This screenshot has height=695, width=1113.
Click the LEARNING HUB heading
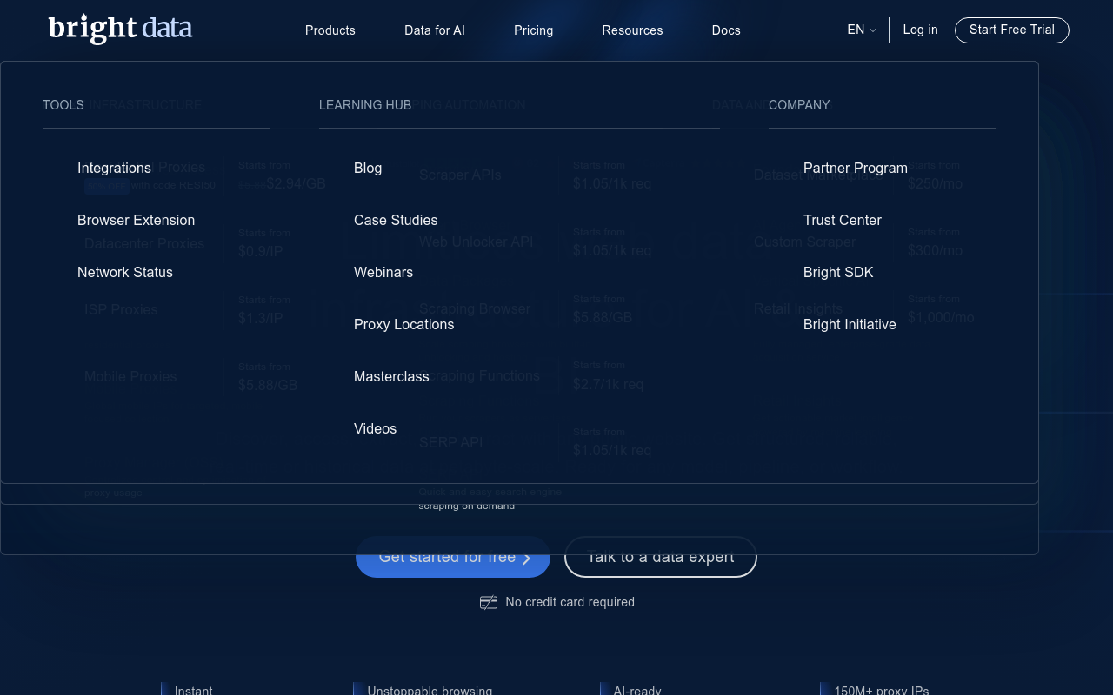tap(365, 105)
